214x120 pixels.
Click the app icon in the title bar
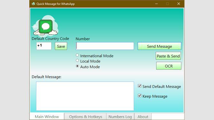(33, 4)
